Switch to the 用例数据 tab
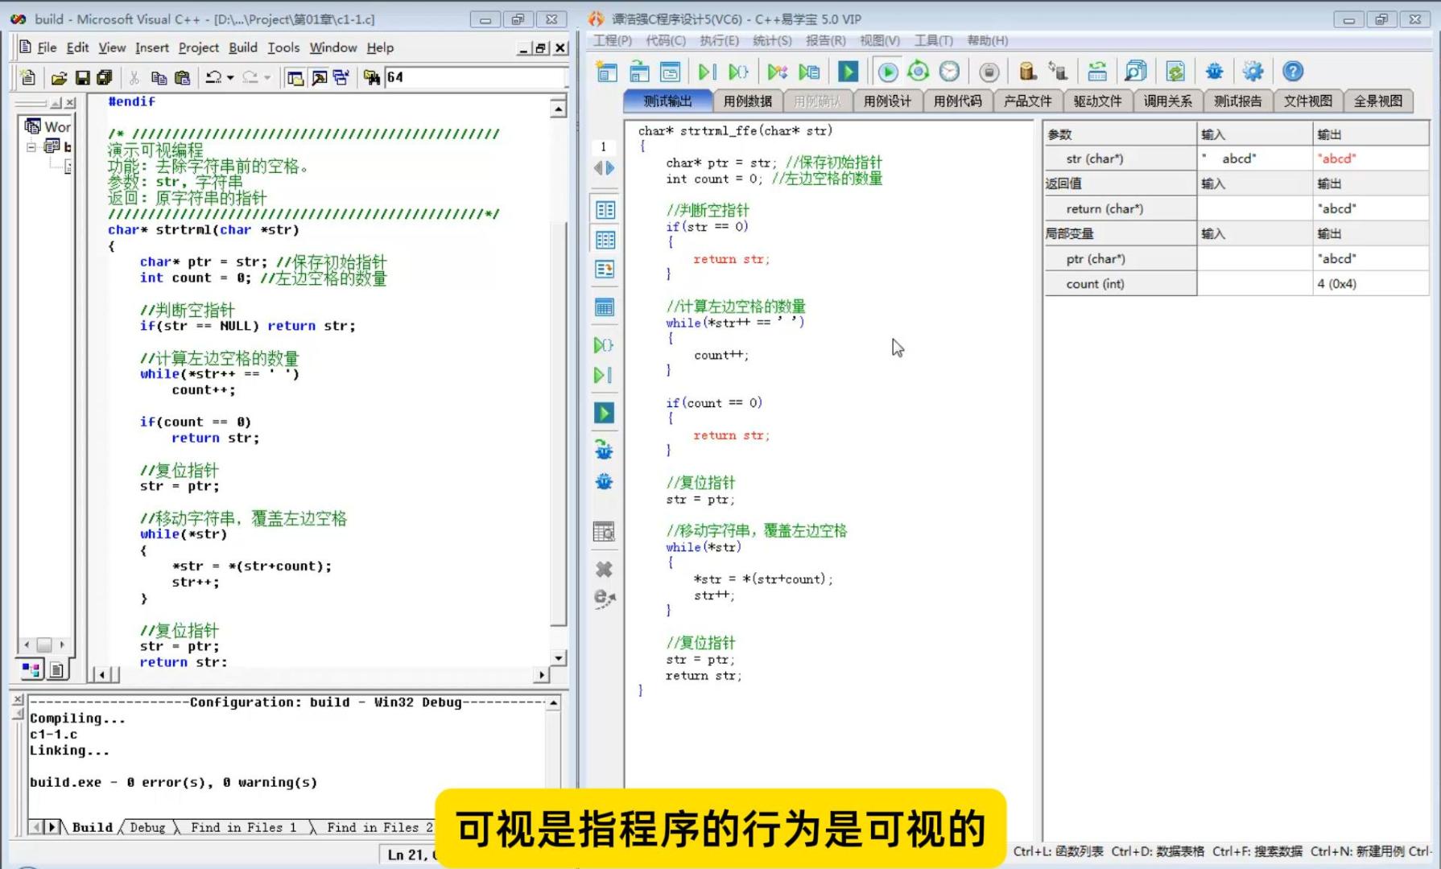 (747, 101)
